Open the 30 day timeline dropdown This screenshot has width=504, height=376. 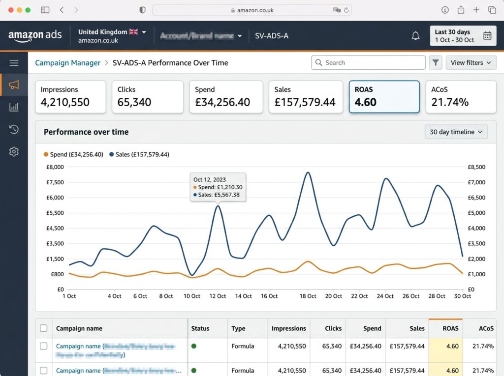pyautogui.click(x=456, y=132)
